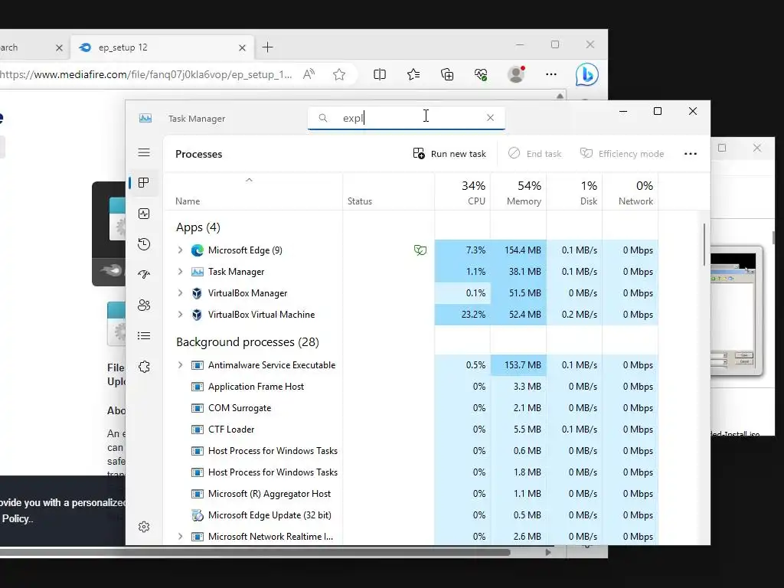Switch to the ep_setup 12 tab

coord(162,48)
